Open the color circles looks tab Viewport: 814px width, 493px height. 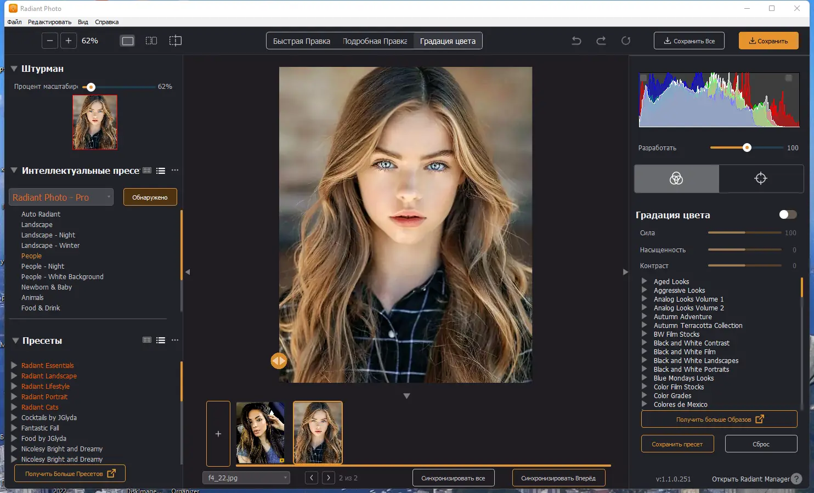click(x=676, y=178)
